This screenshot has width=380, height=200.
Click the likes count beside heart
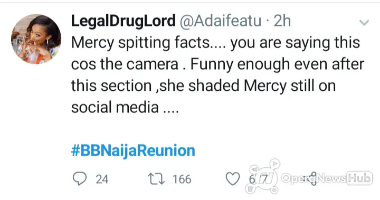point(258,179)
